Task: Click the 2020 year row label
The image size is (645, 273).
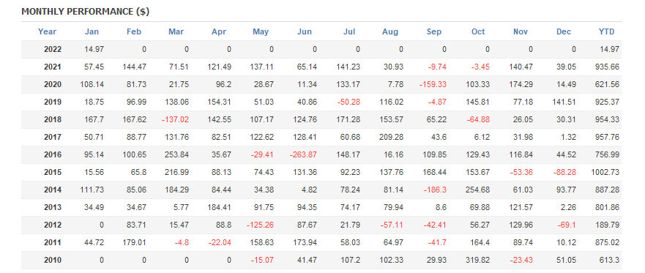Action: (x=53, y=85)
